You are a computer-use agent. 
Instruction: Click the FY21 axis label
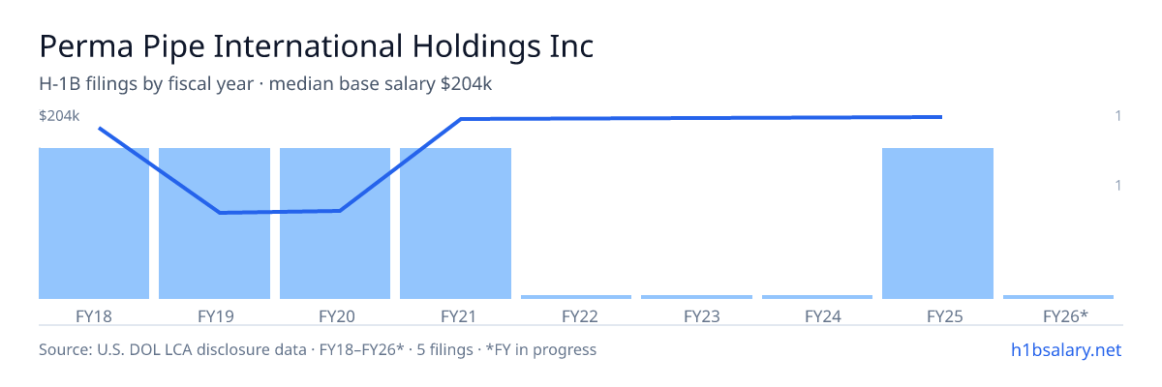455,315
